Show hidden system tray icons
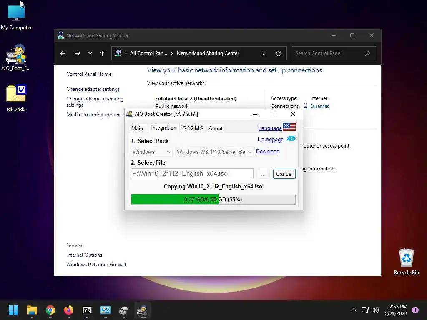The width and height of the screenshot is (427, 320). 354,310
